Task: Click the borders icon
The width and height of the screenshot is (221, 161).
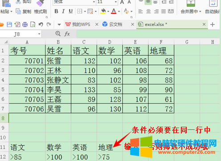Action: 80,11
